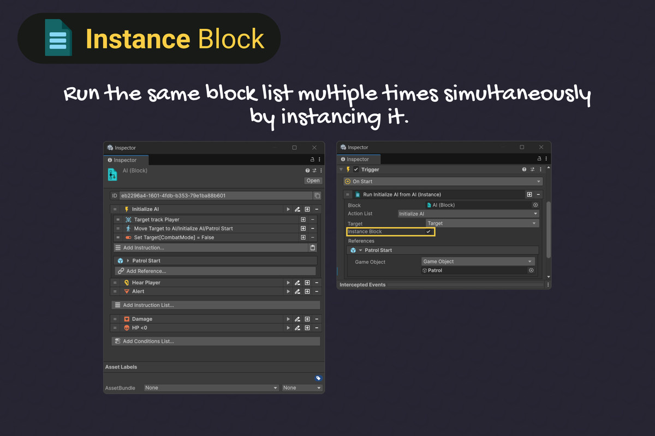Duplicate the Move Target to AI instruction
655x436 pixels.
[x=303, y=228]
